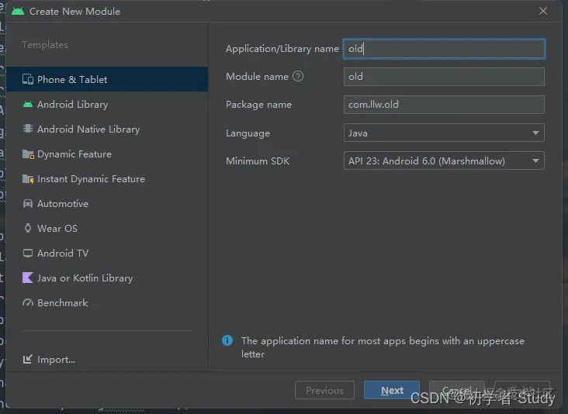The image size is (568, 414).
Task: Expand the Minimum SDK API 23 dropdown
Action: tap(444, 160)
